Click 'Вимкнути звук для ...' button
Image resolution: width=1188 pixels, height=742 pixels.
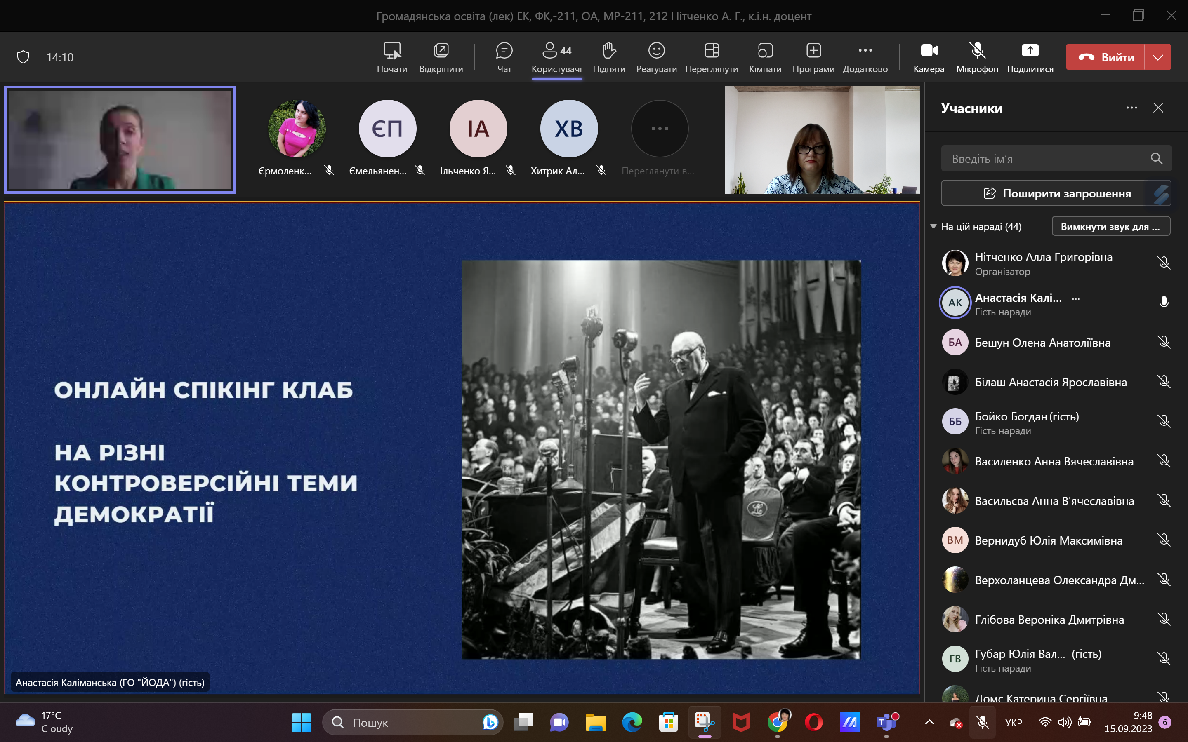pyautogui.click(x=1110, y=227)
